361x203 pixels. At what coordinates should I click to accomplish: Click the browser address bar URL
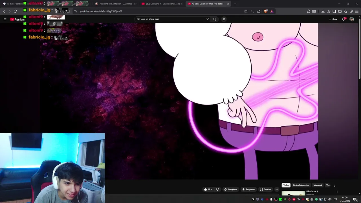coord(101,11)
